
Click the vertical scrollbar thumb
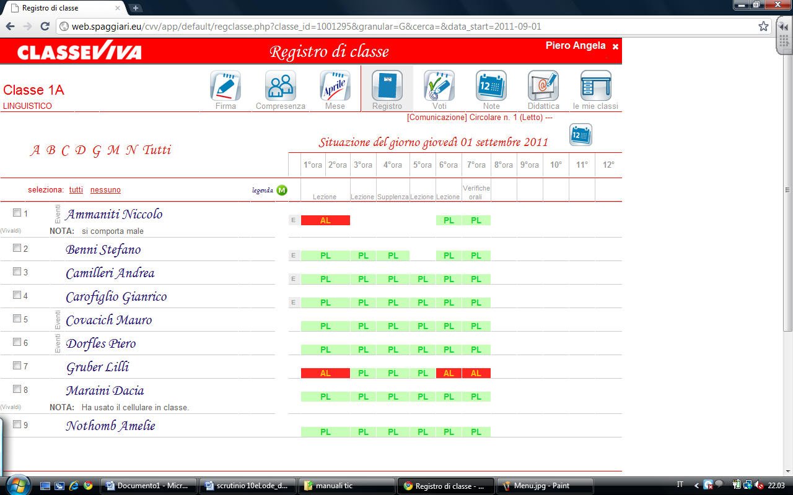coord(787,190)
